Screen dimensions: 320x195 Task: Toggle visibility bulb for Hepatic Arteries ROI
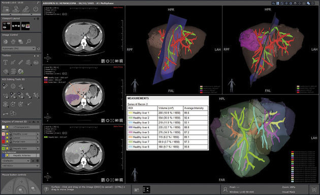point(7,155)
